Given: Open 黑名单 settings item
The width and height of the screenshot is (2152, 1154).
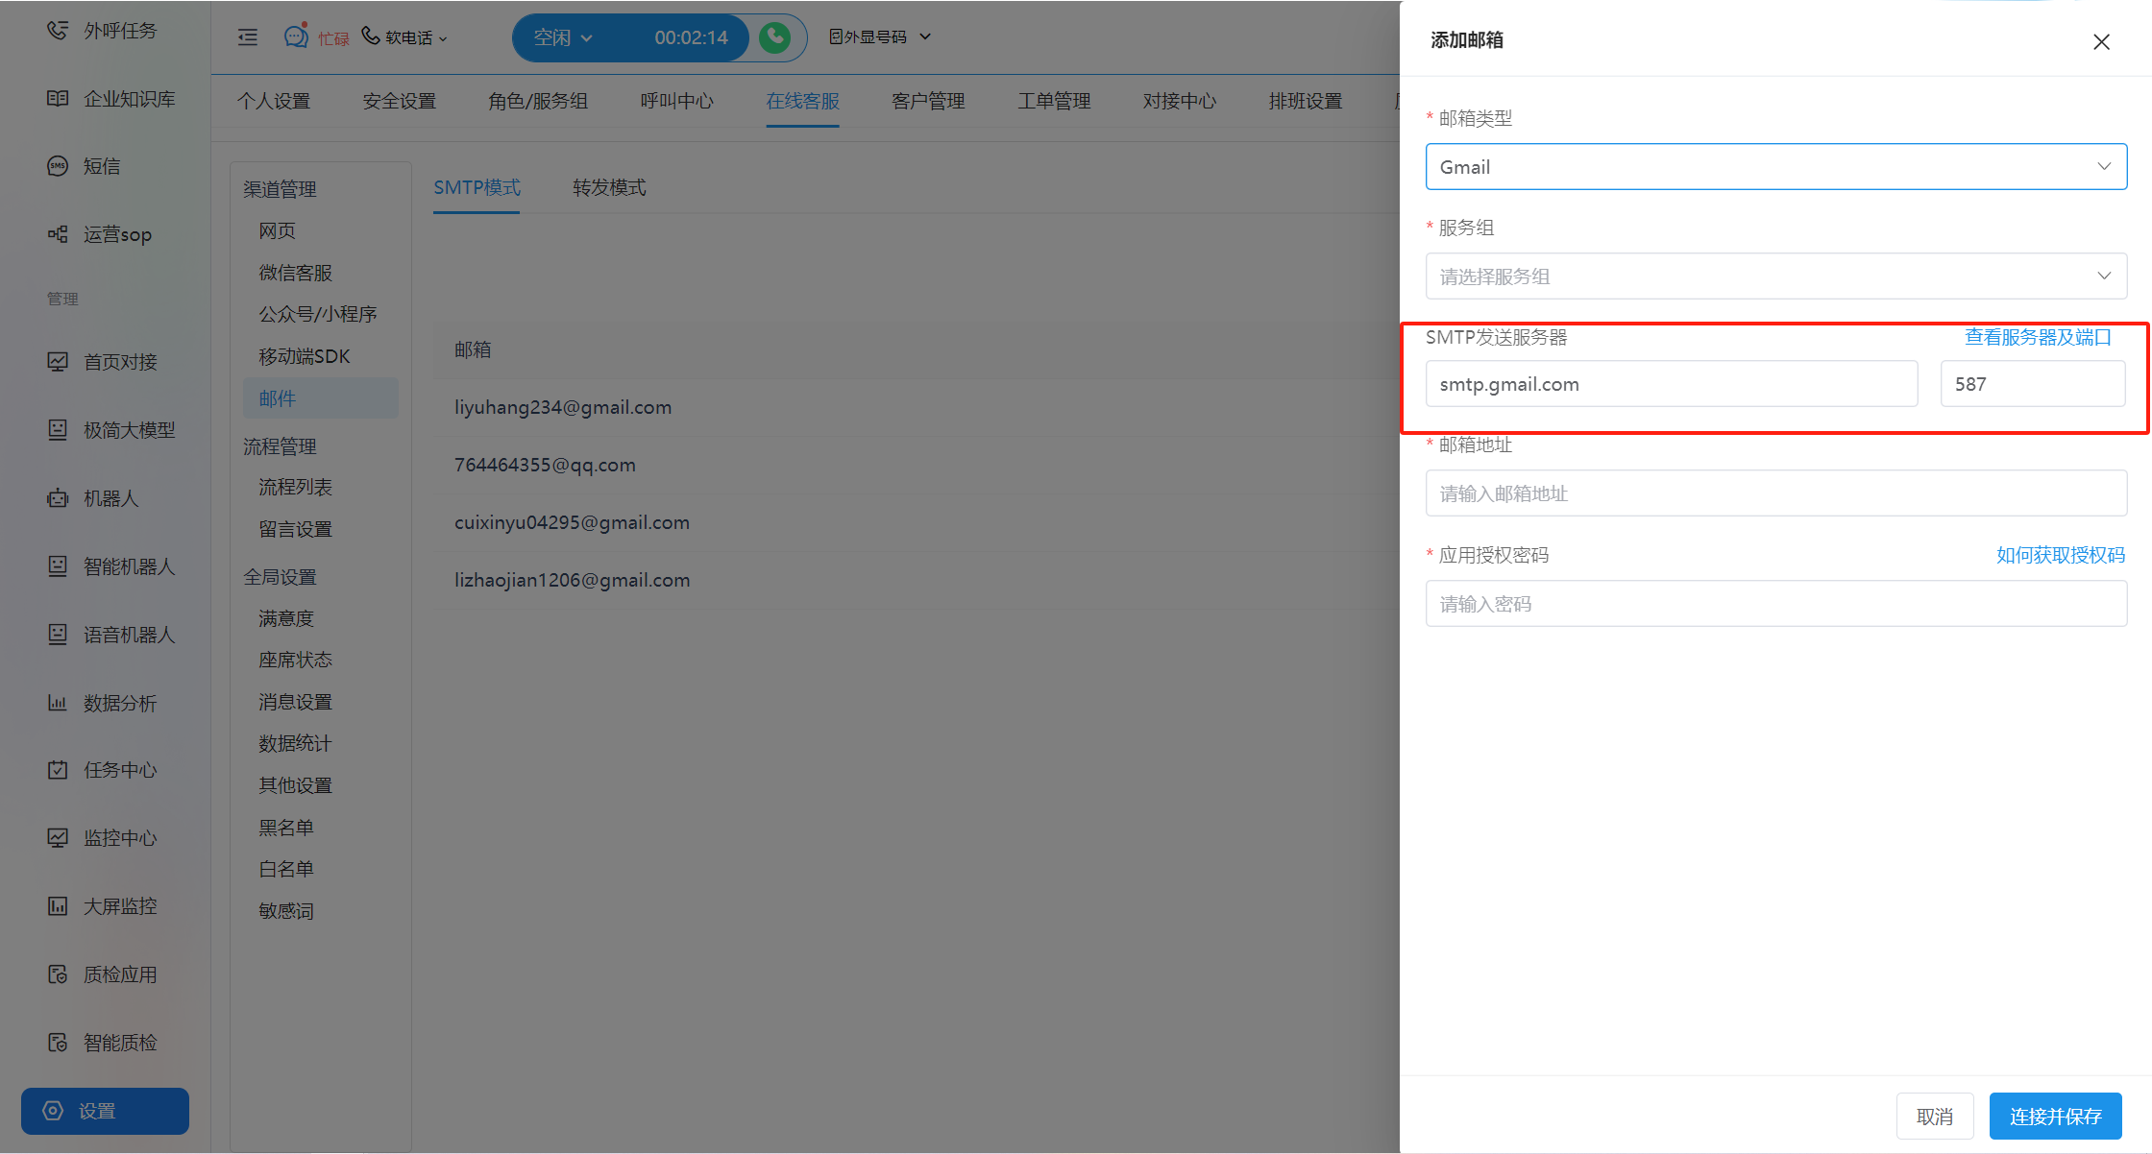Looking at the screenshot, I should 286,828.
